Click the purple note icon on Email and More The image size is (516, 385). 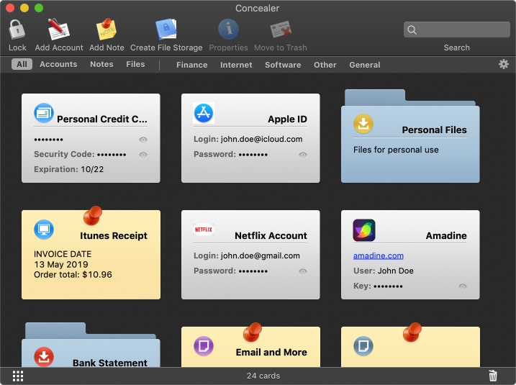(x=204, y=346)
